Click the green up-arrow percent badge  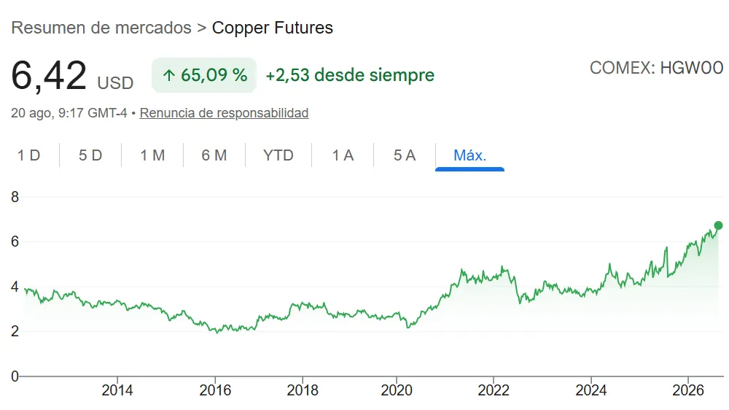204,75
